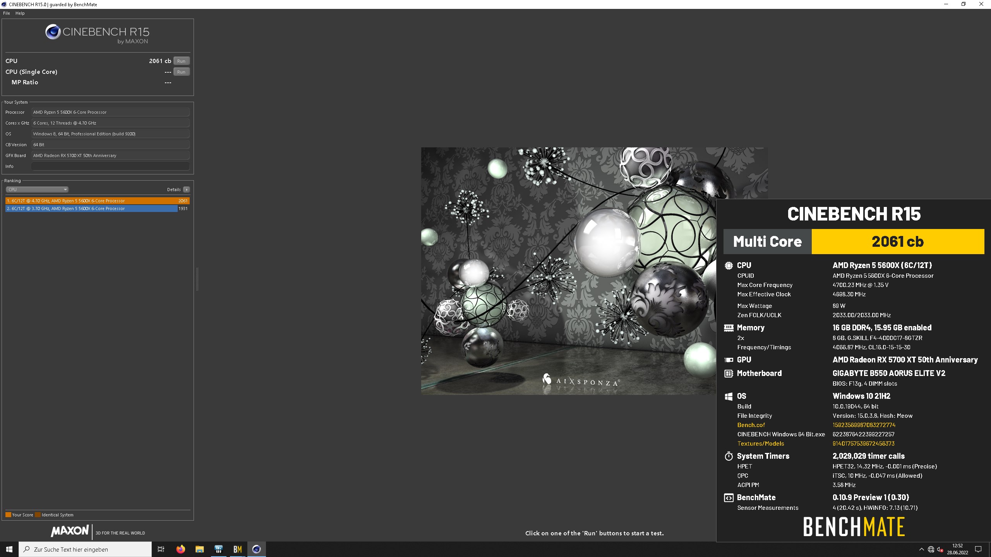Click the Multi Core label in BenchMate

(767, 241)
